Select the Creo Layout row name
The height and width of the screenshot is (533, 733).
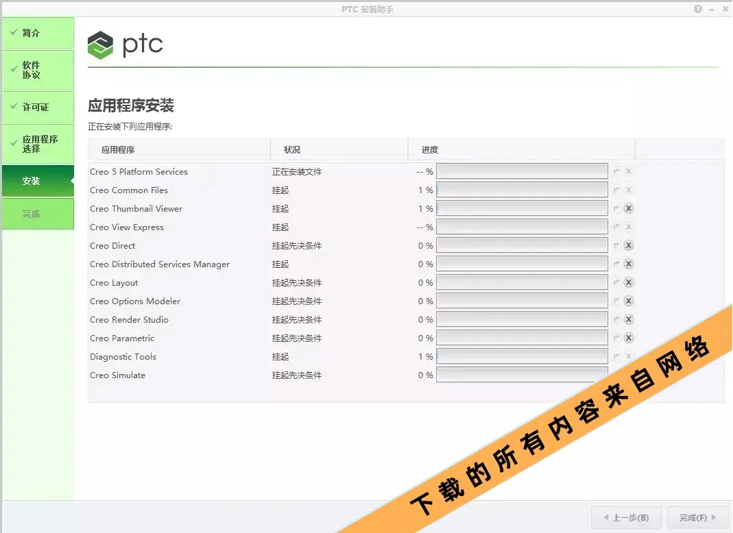[x=114, y=283]
